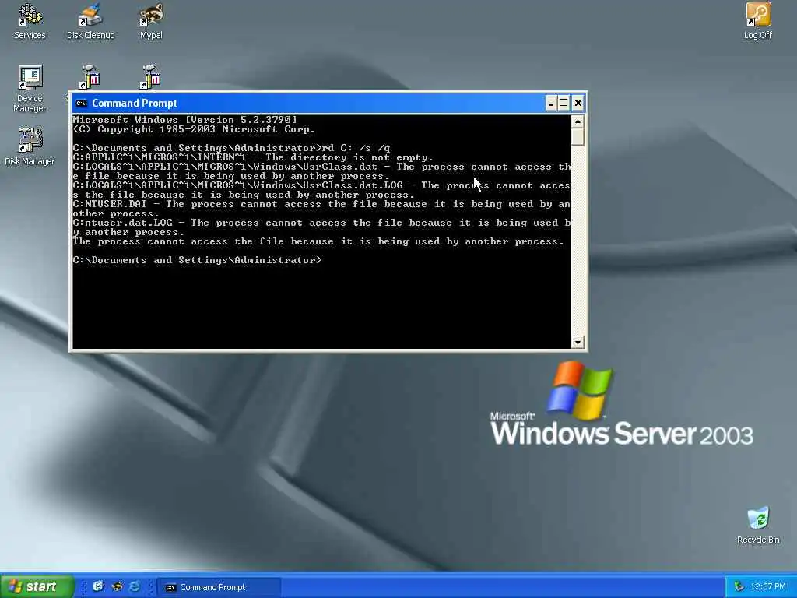Click the 'UsrClass.dat -' error line
The width and height of the screenshot is (797, 598).
(321, 171)
